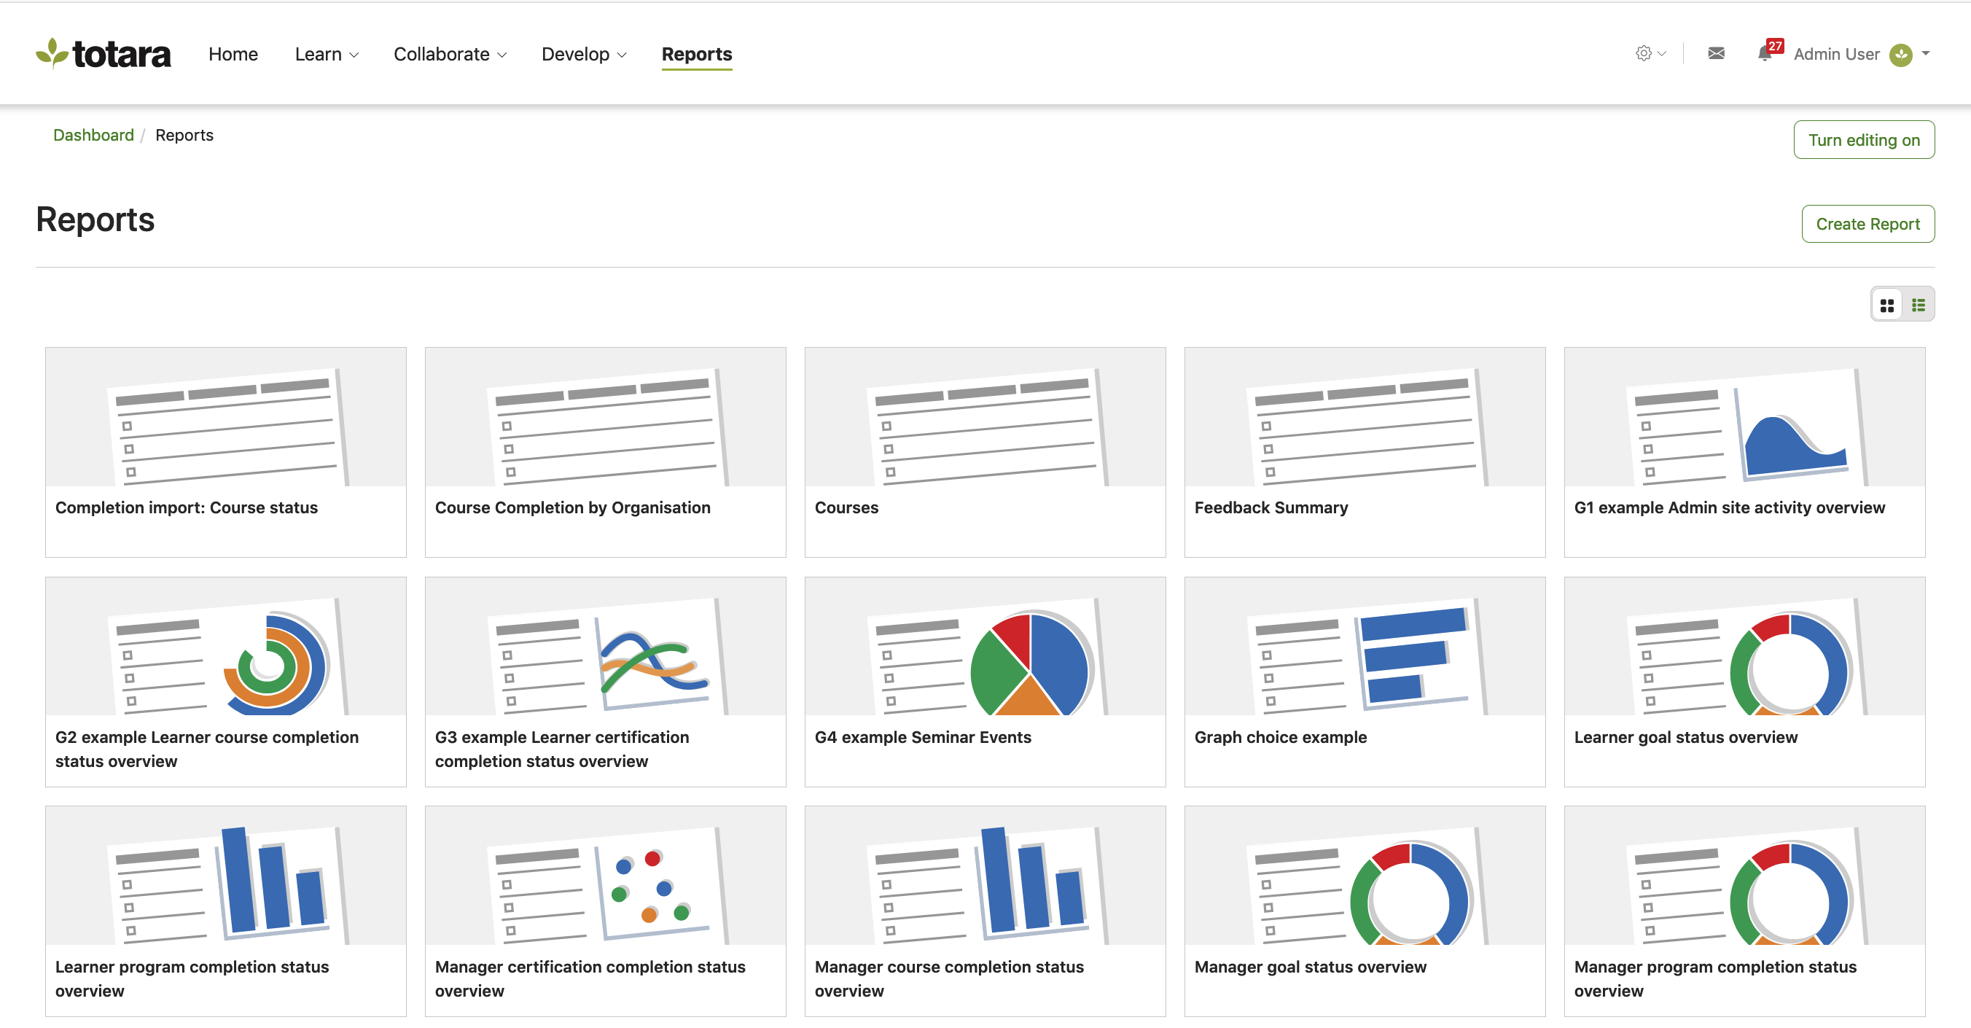Viewport: 1971px width, 1028px height.
Task: Expand the Develop dropdown menu
Action: pyautogui.click(x=583, y=55)
